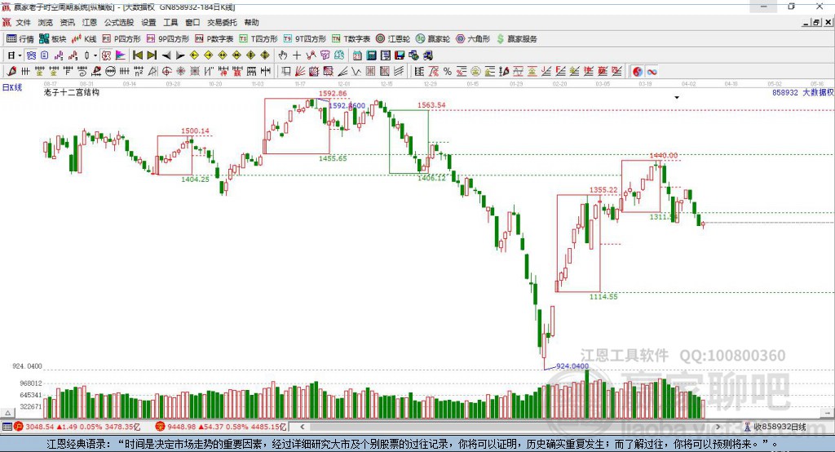Click the 924.0400 low price label

tap(572, 366)
